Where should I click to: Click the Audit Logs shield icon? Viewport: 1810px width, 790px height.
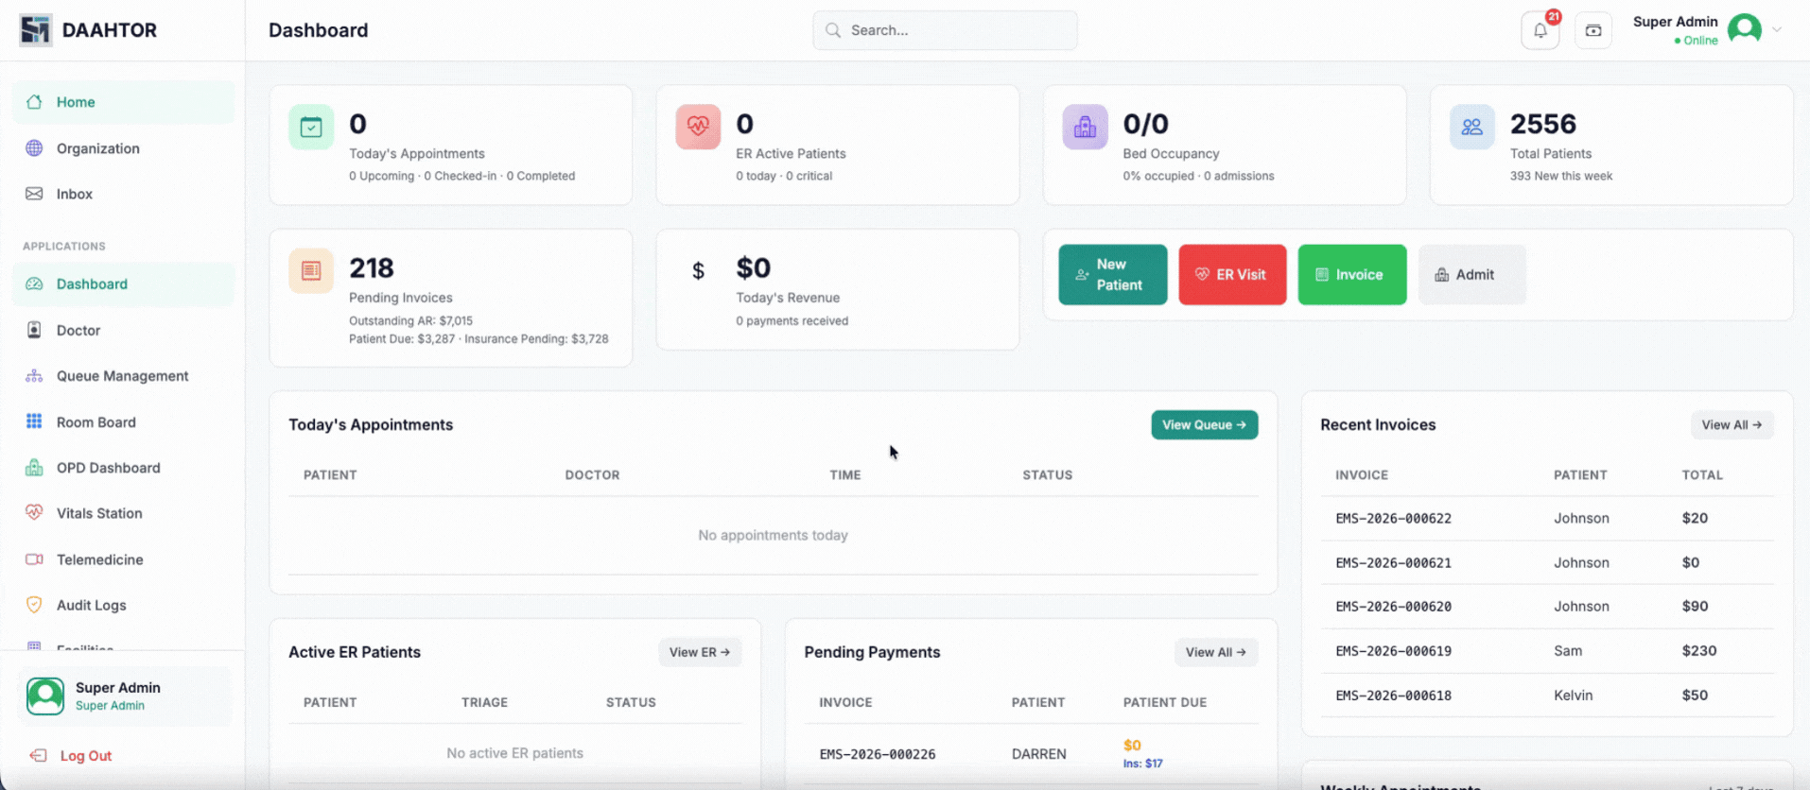(34, 605)
